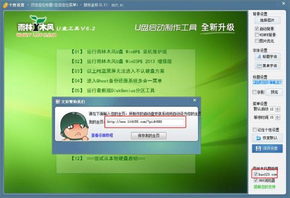Viewport: 290px width, 198px height.
Task: Select menu item 12 尝试从本地硬盘启动
Action: (x=108, y=158)
